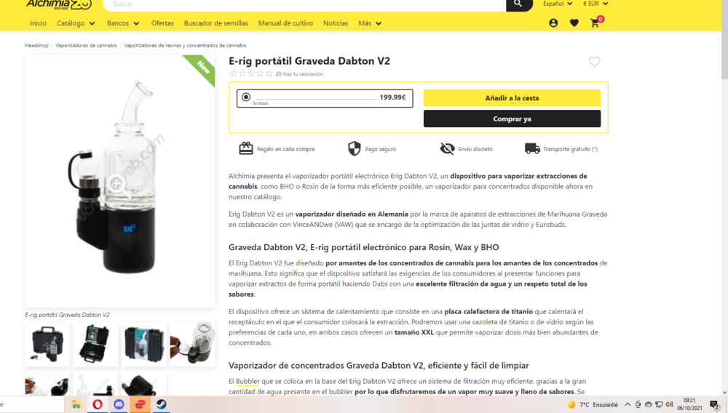The width and height of the screenshot is (728, 413).
Task: Open the Español language dropdown
Action: point(558,4)
